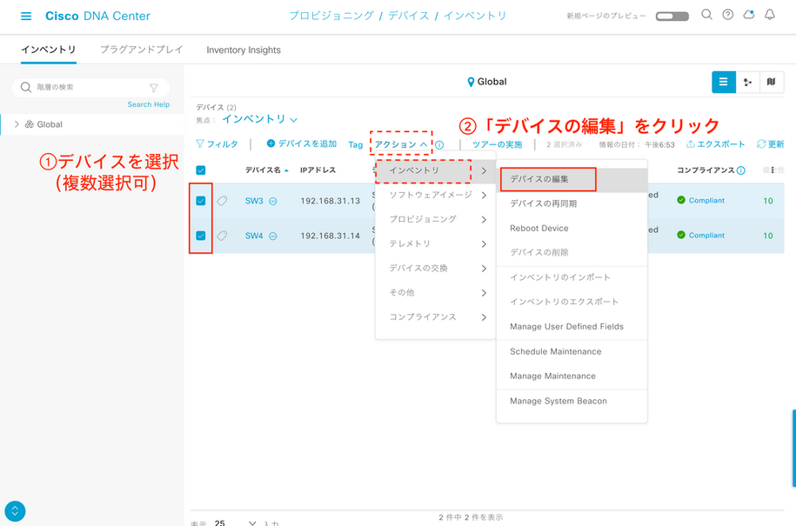Select インベントリのエクスポート menu option
Viewport: 796px width, 526px height.
(572, 302)
